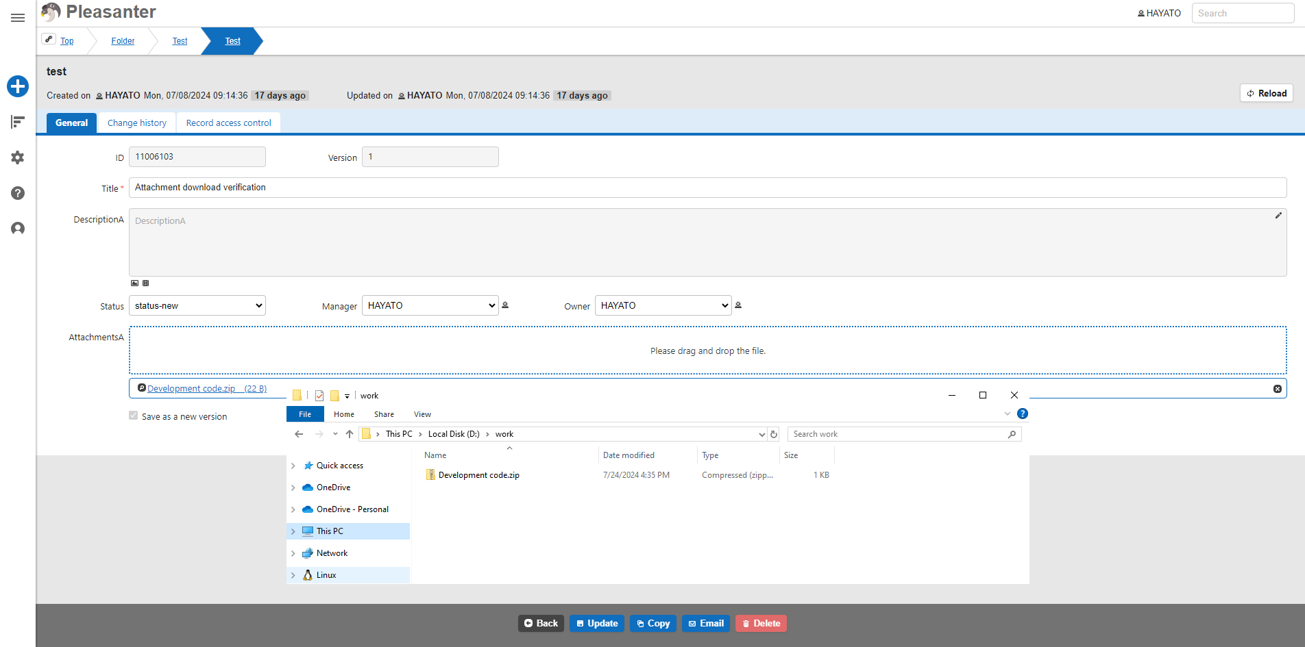The width and height of the screenshot is (1305, 647).
Task: Open the Manager dropdown
Action: click(430, 305)
